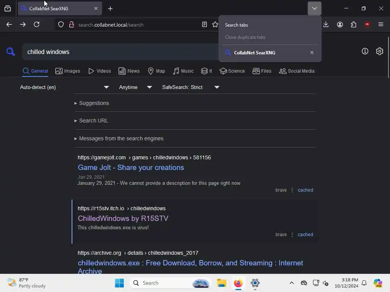Open the Windows Start menu

119,283
